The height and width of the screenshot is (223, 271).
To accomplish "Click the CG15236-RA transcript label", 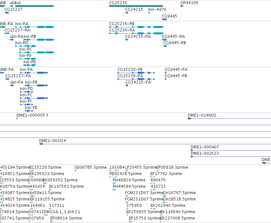I will click(x=122, y=30).
